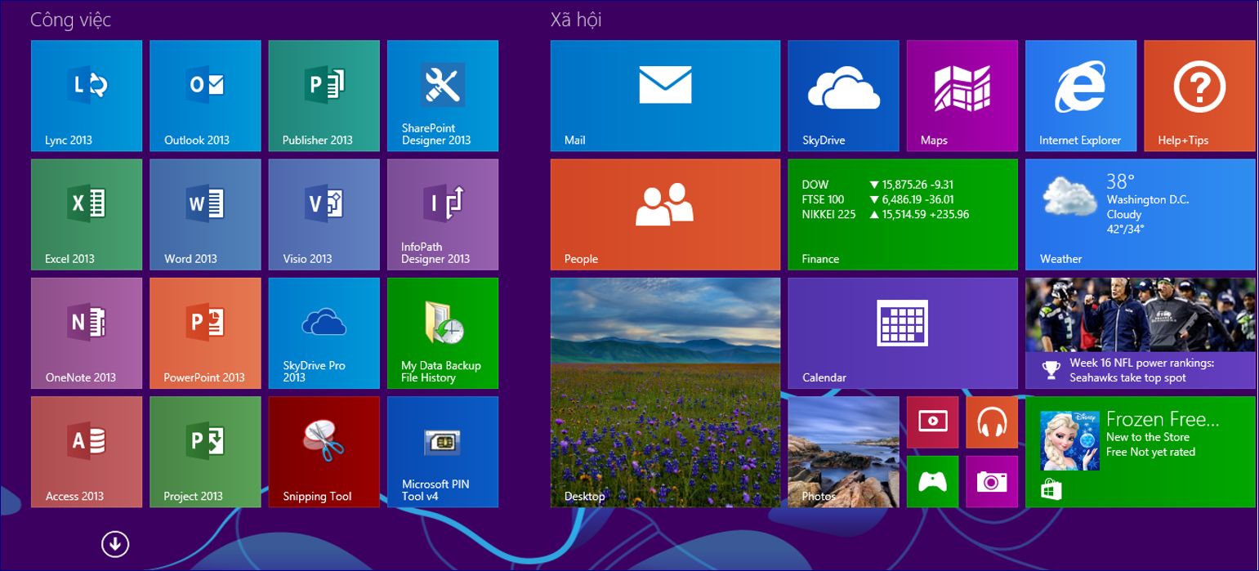Open the Camera tile

pyautogui.click(x=990, y=482)
